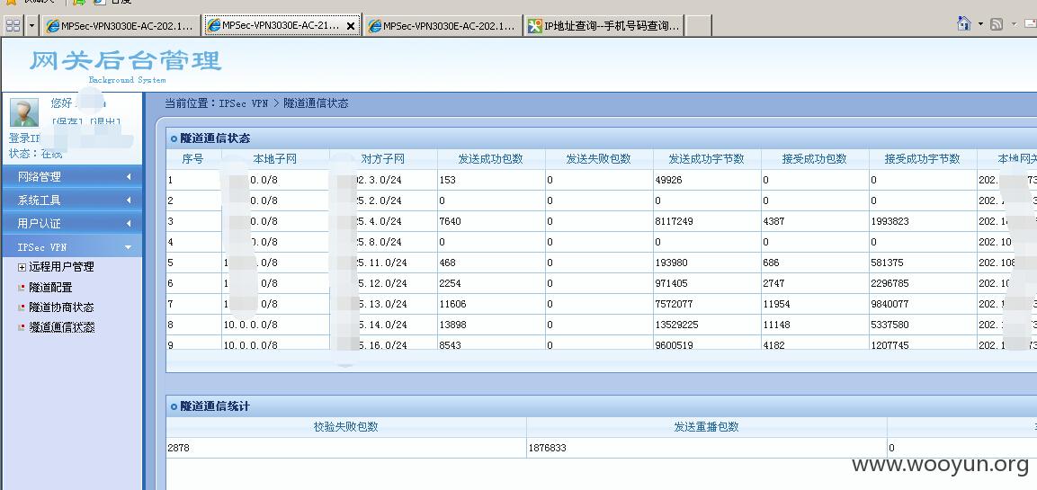Click the 发送成功包数 column header

pyautogui.click(x=491, y=159)
